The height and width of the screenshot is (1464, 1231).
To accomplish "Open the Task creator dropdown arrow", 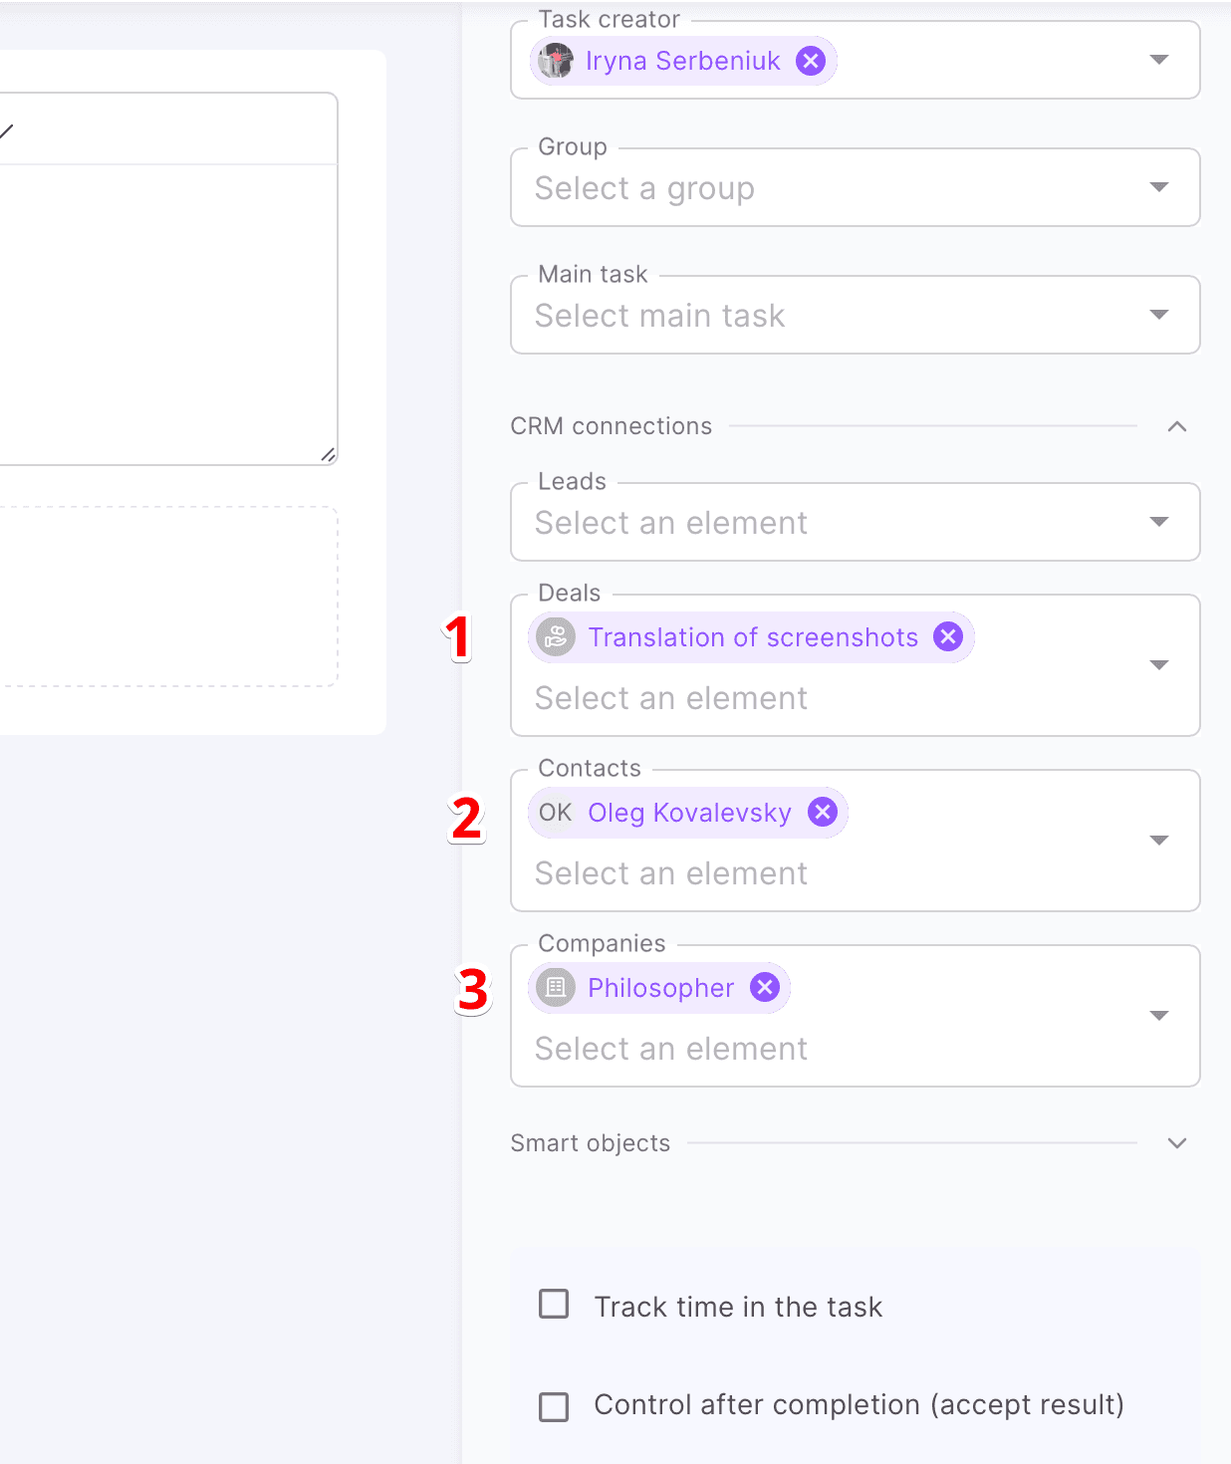I will [x=1158, y=60].
